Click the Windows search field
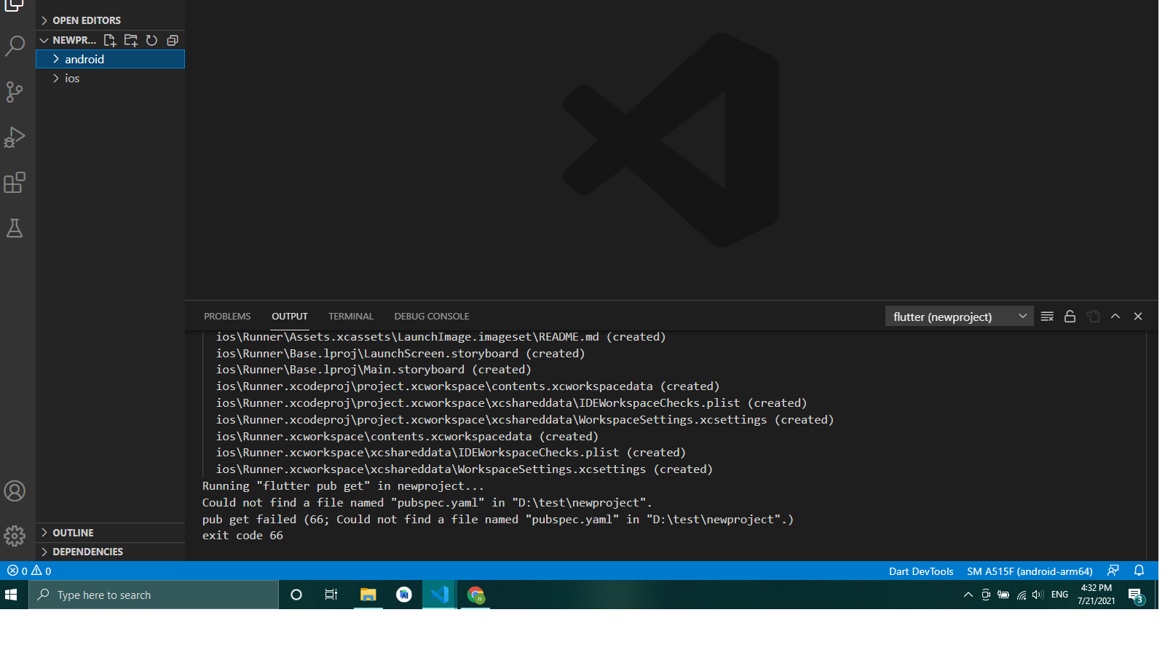1165x655 pixels. [153, 595]
